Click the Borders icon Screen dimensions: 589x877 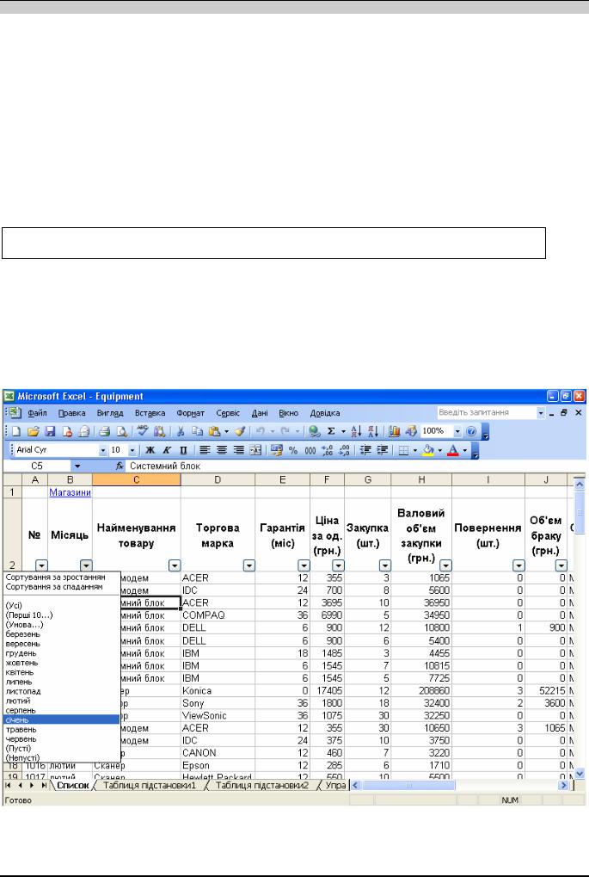pyautogui.click(x=403, y=450)
